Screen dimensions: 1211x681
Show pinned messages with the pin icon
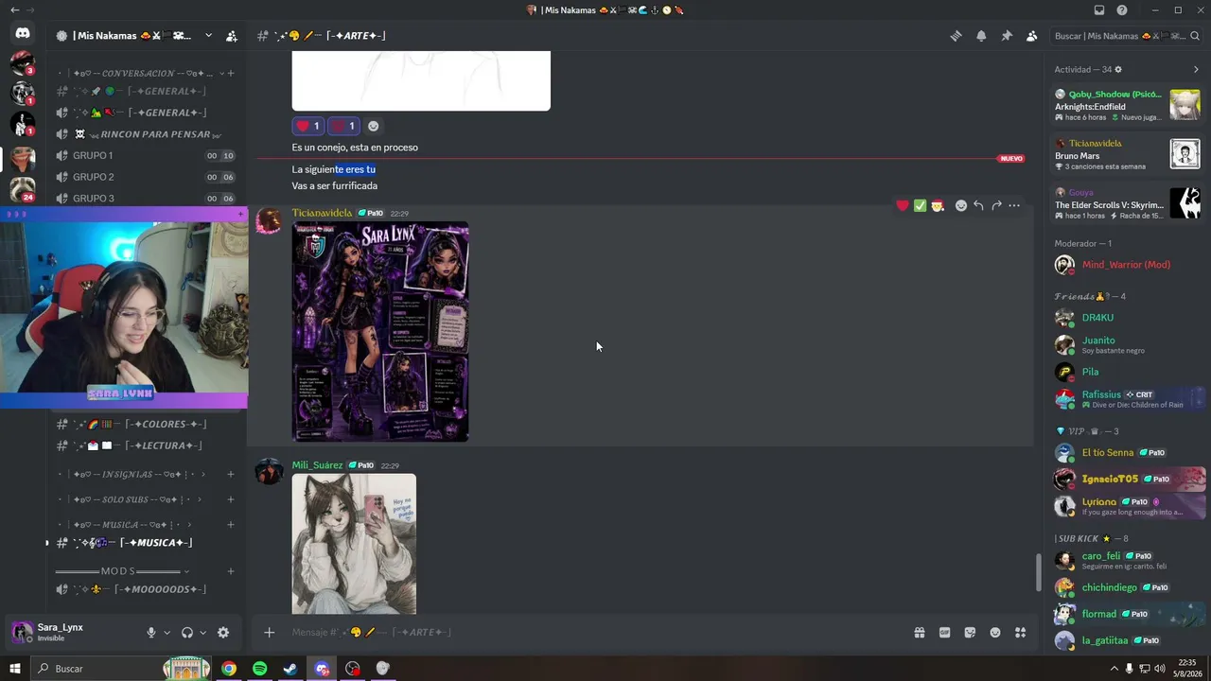click(x=1007, y=36)
